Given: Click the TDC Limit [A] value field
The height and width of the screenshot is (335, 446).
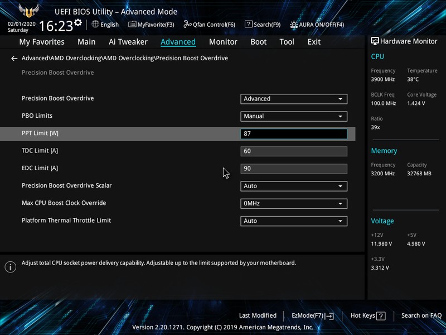Looking at the screenshot, I should pos(294,151).
